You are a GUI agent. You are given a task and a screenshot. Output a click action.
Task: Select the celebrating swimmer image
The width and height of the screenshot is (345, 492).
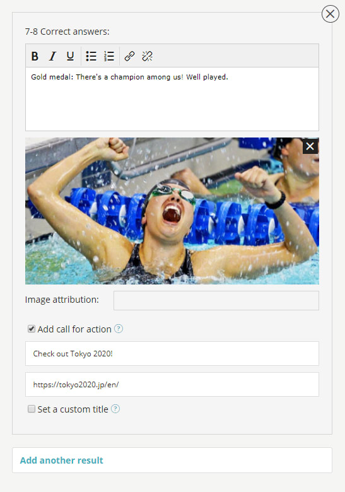click(172, 211)
